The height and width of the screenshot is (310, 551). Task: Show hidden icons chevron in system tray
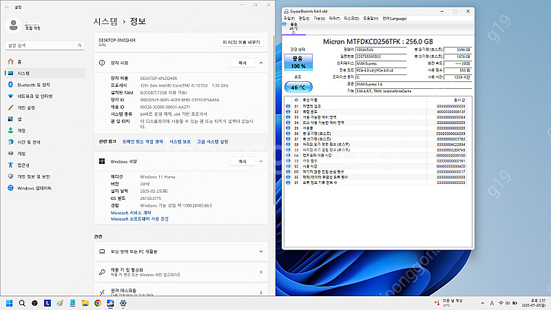[483, 303]
